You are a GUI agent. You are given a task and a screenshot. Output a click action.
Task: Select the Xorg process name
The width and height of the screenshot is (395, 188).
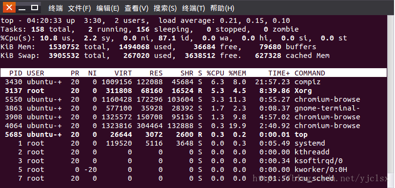pos(303,91)
